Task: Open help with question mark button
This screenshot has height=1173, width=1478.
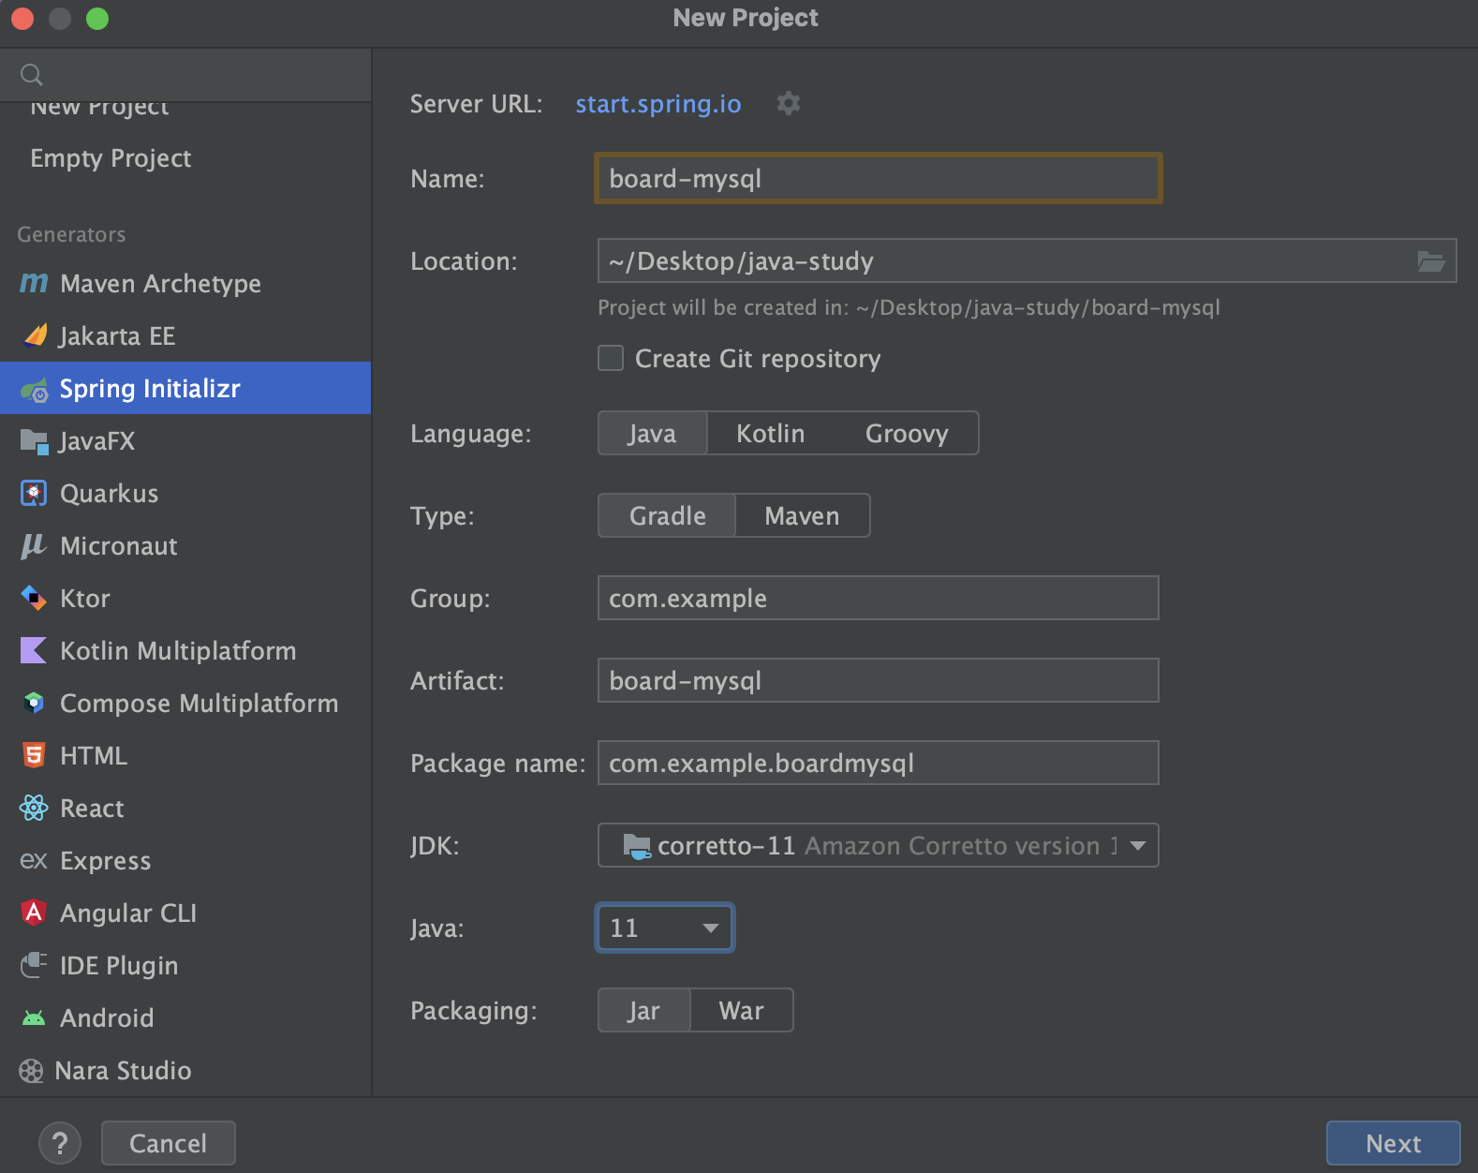Action: [x=60, y=1143]
